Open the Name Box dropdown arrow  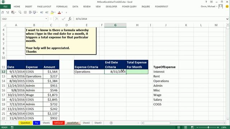(46, 19)
